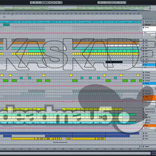Select the black clip on the Loop track
This screenshot has width=156, height=156.
(114, 62)
